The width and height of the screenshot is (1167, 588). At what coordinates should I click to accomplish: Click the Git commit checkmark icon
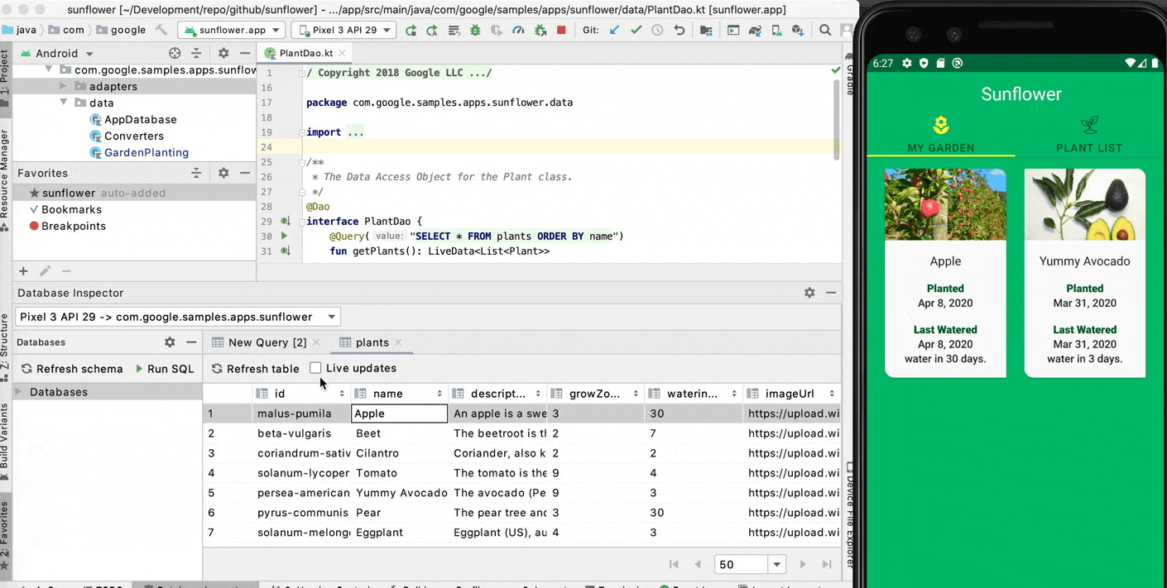636,31
